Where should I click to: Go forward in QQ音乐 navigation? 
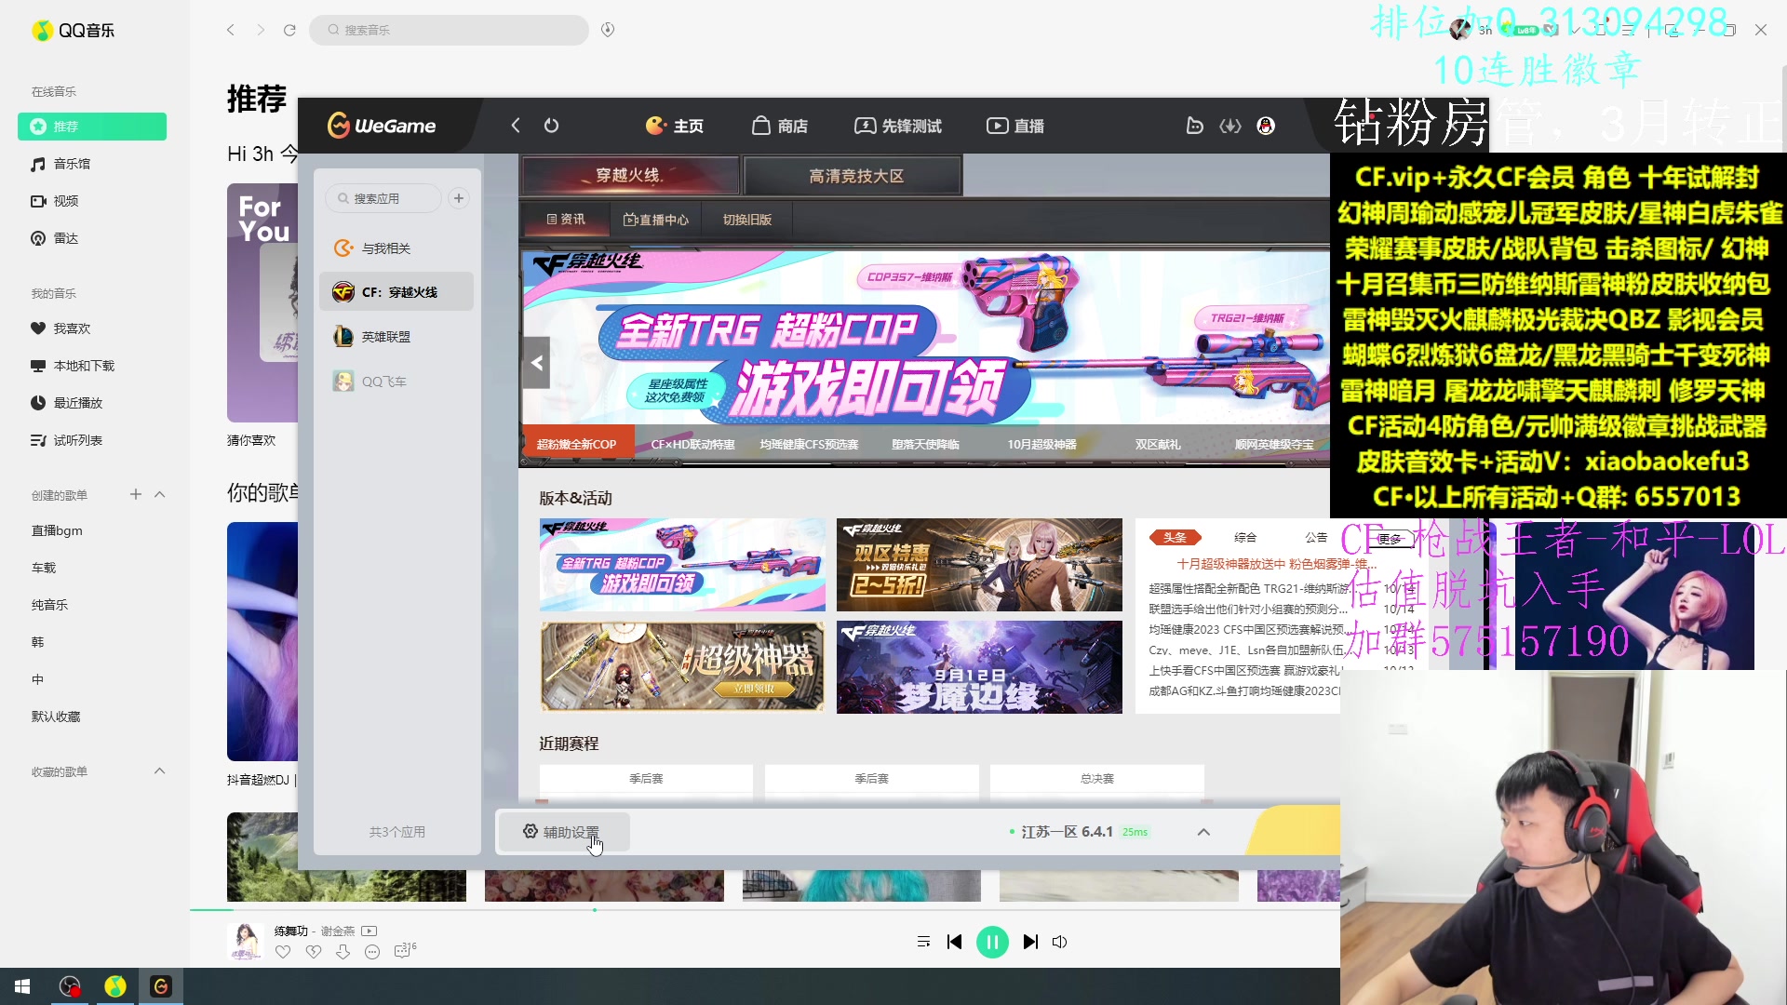pyautogui.click(x=261, y=30)
